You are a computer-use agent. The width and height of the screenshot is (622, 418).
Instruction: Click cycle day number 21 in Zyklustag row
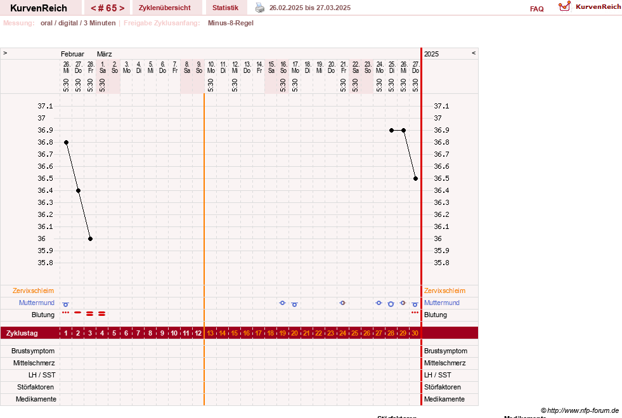(x=307, y=333)
